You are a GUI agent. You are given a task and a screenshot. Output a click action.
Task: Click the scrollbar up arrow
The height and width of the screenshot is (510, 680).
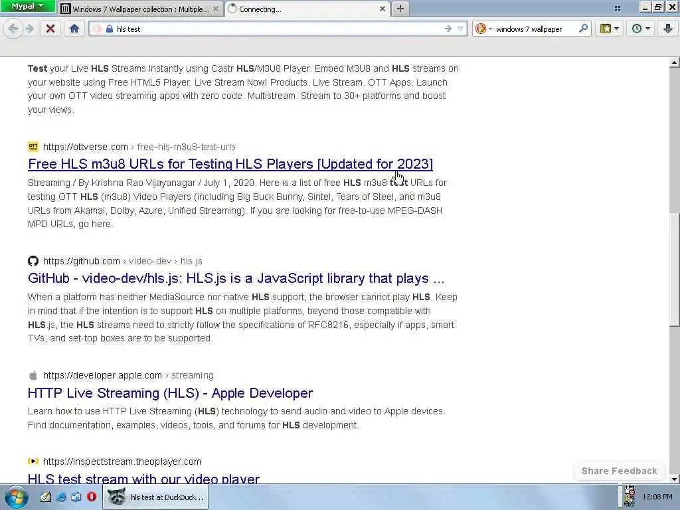674,62
